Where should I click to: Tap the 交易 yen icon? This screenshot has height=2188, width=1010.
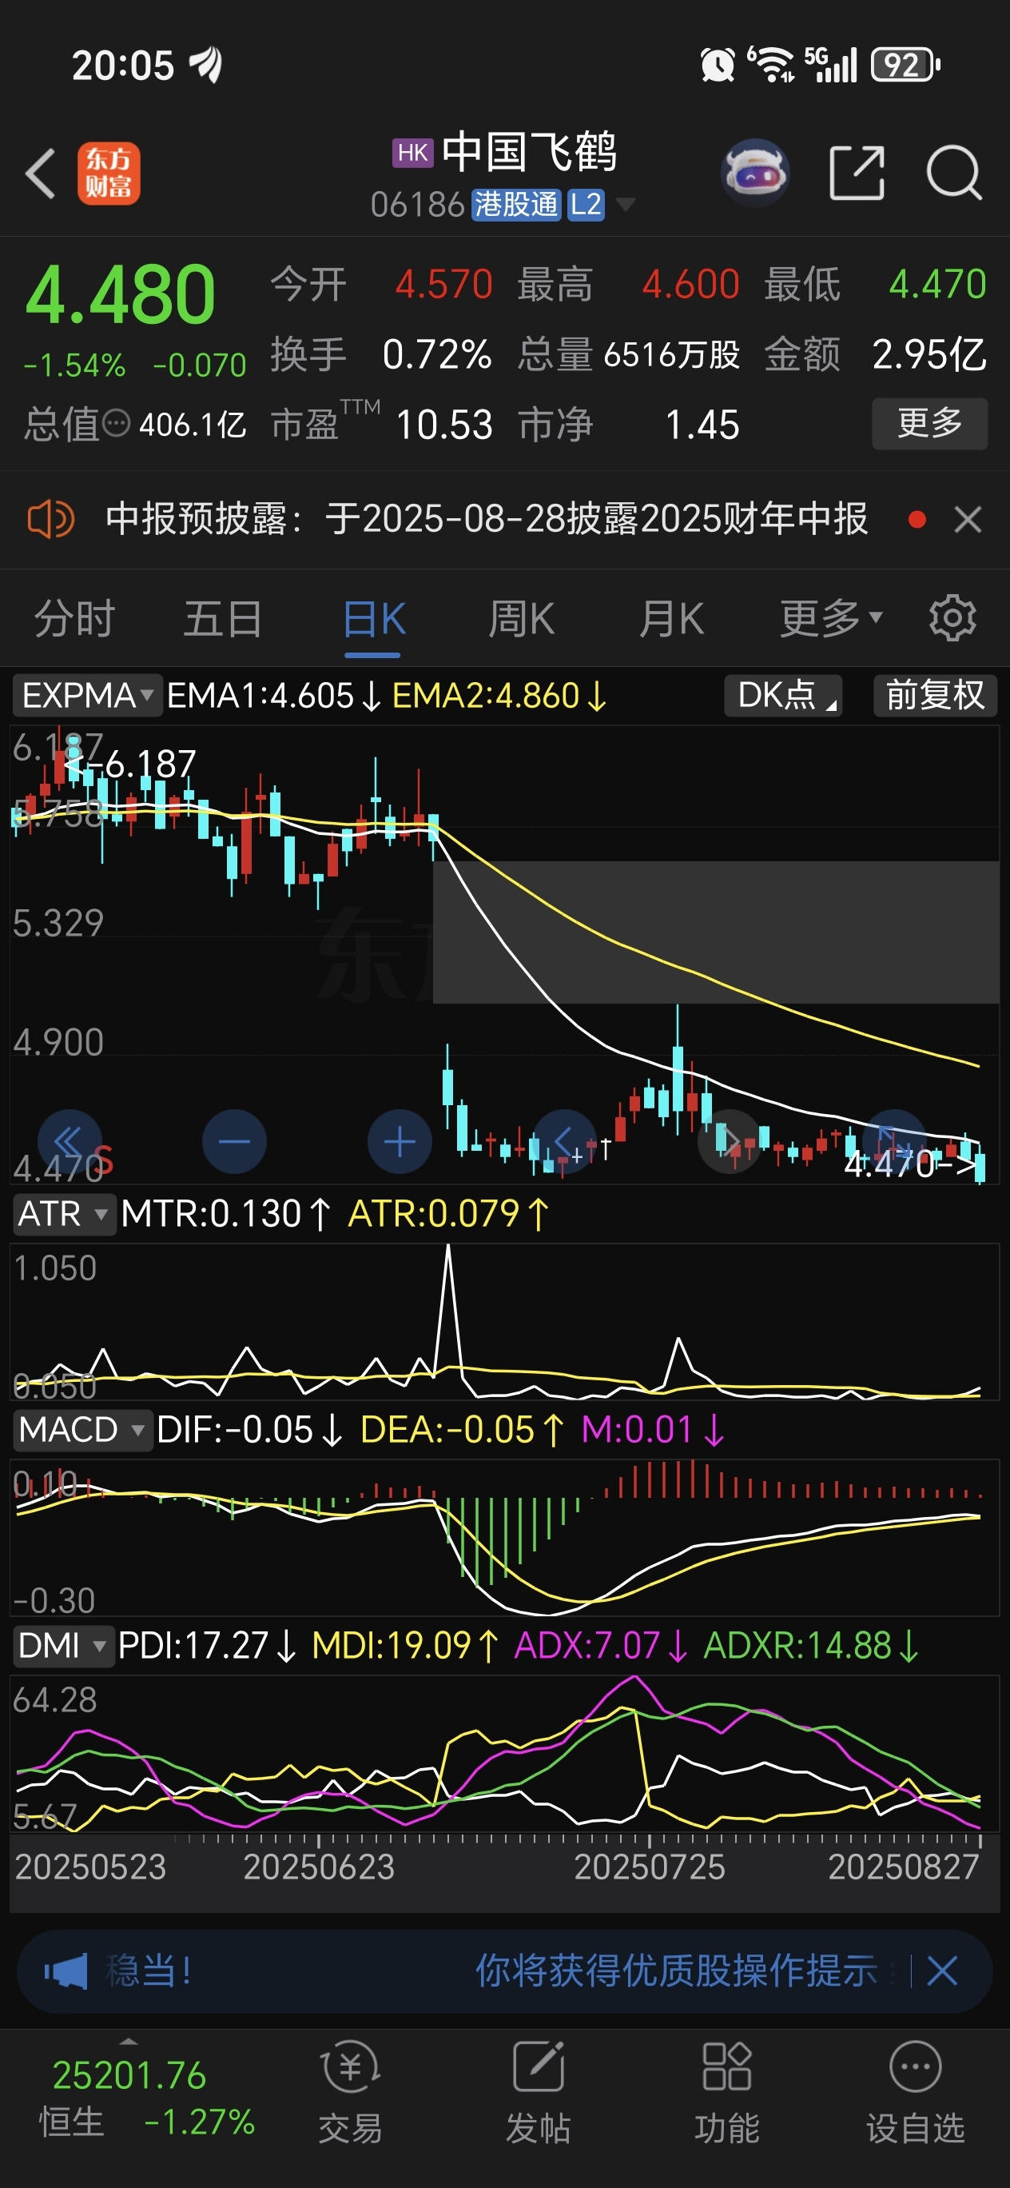(350, 2067)
